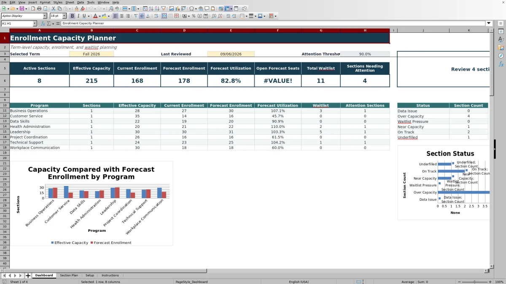Open the Font Size dropdown

tap(64, 16)
